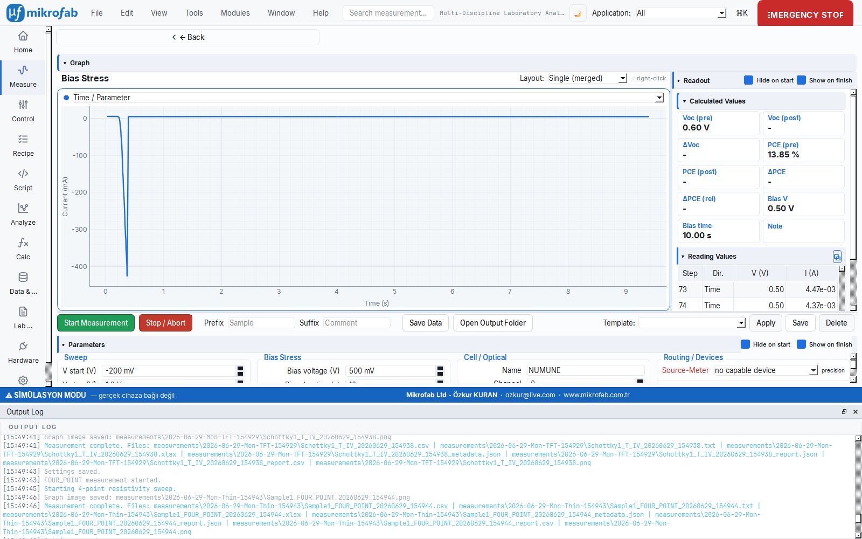
Task: Open the settings gear in sidebar
Action: click(x=23, y=380)
